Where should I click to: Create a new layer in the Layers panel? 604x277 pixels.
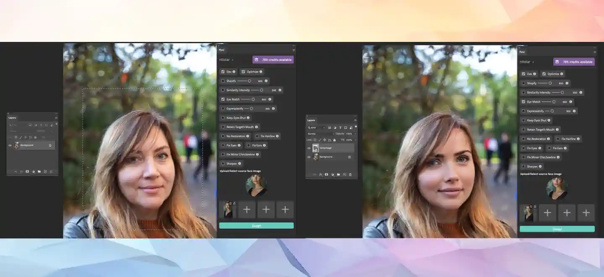pos(344,175)
